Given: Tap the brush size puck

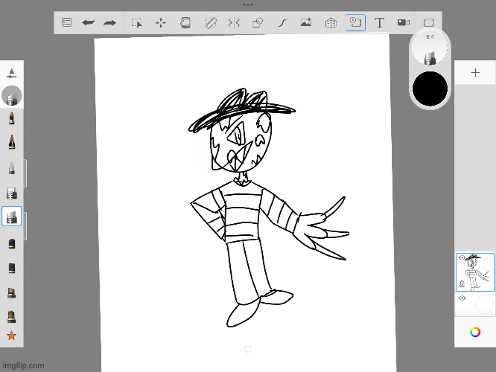Looking at the screenshot, I should point(430,48).
